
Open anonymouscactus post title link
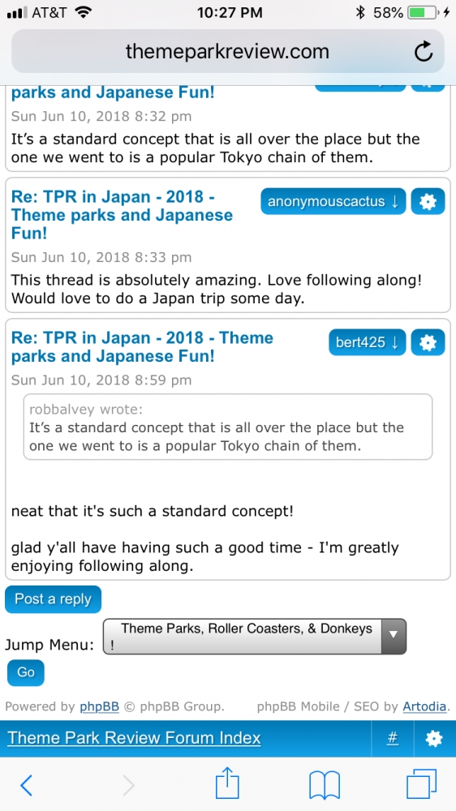pyautogui.click(x=123, y=215)
